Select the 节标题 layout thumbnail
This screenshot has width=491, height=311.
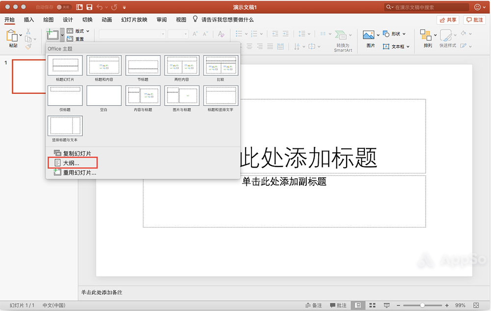pos(143,65)
